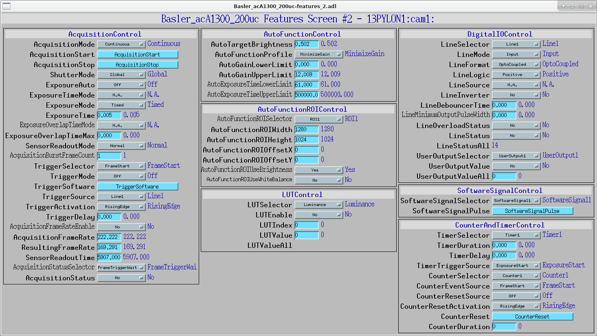Click the ResultingFrameRate value 169.291 field
597x336 pixels.
pos(109,247)
